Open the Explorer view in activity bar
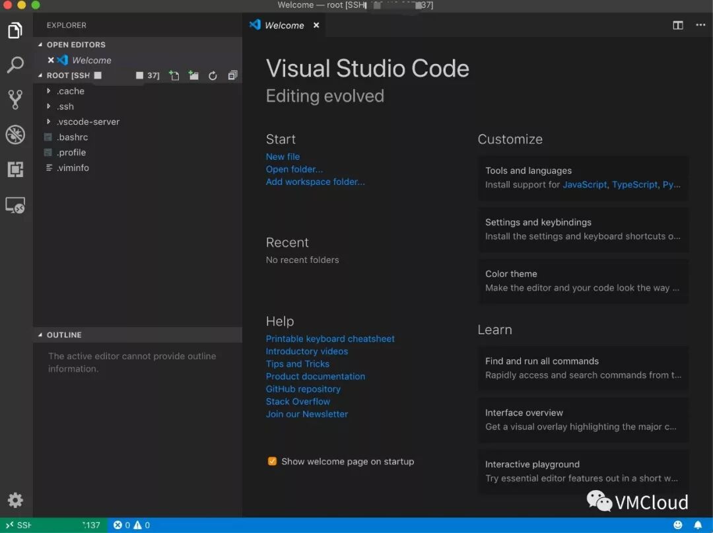 pyautogui.click(x=15, y=30)
